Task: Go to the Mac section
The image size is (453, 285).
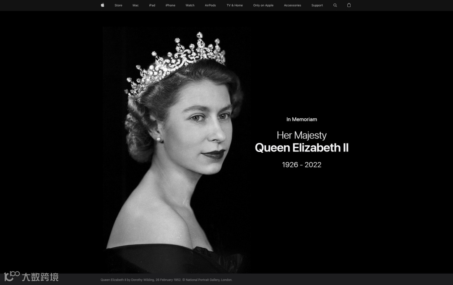Action: [x=135, y=5]
